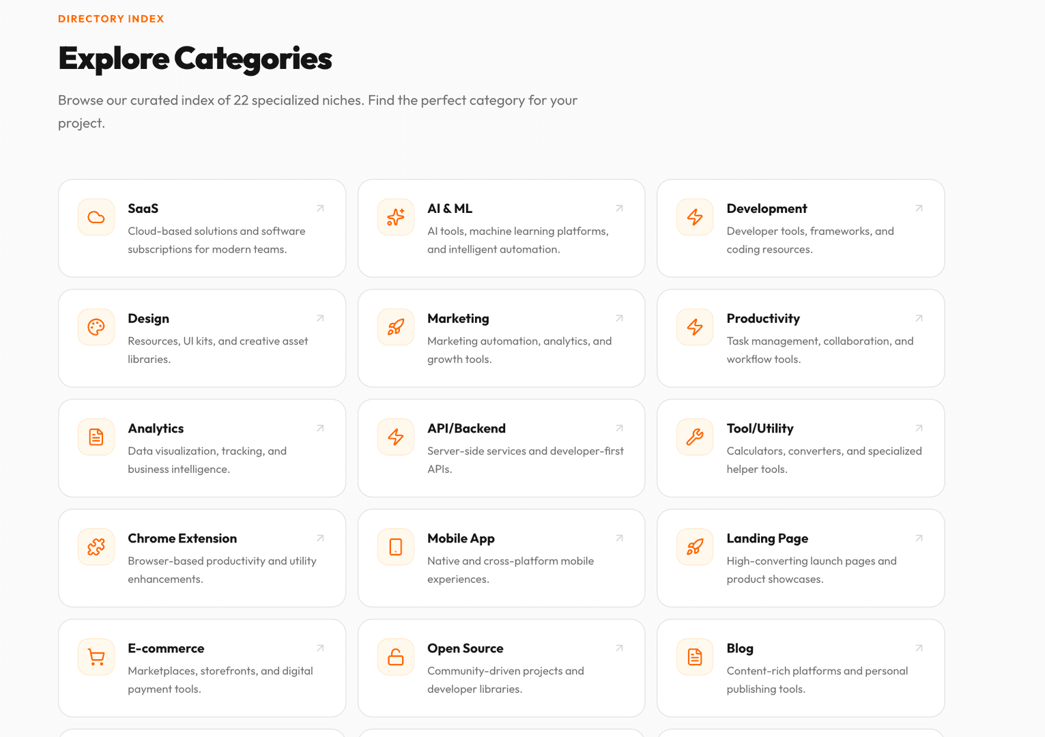Click the arrow on the Landing Page card

point(919,538)
